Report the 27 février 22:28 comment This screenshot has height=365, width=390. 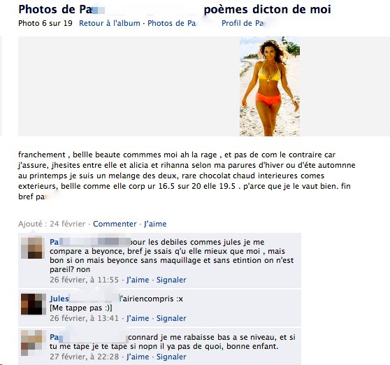171,357
